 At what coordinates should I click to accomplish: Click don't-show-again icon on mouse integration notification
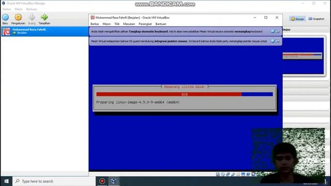point(277,41)
